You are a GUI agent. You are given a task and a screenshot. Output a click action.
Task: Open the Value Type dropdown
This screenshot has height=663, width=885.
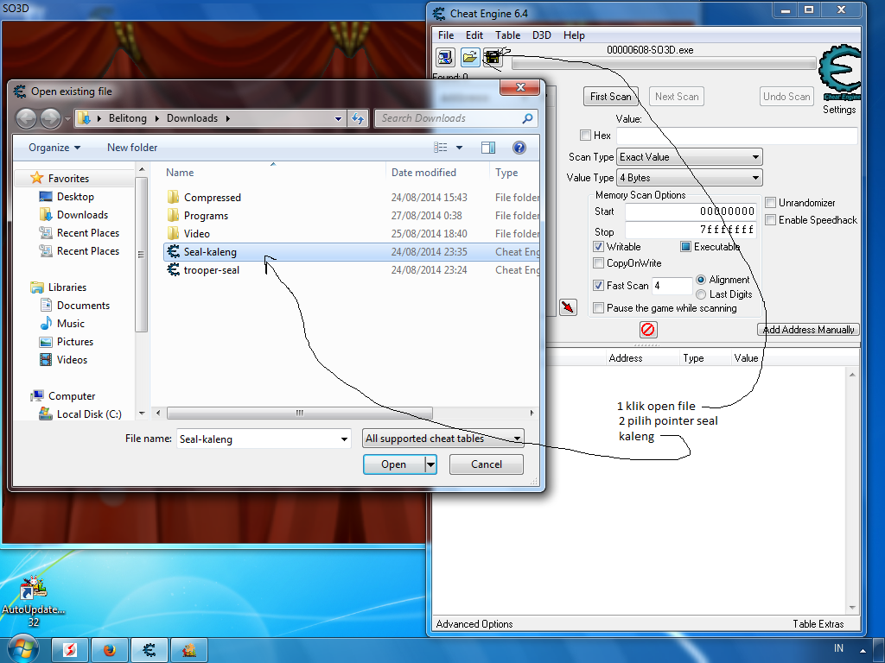click(689, 178)
